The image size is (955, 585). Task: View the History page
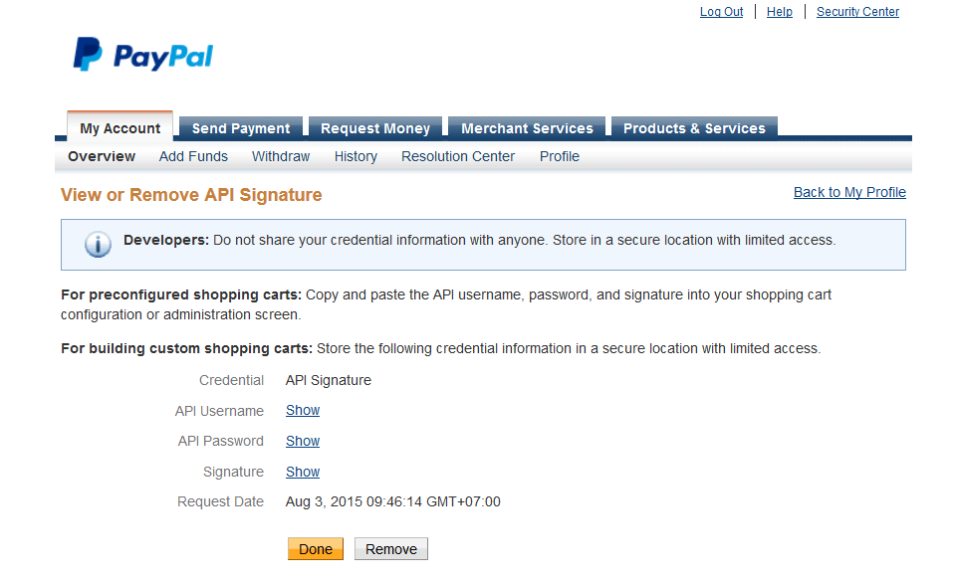point(356,156)
